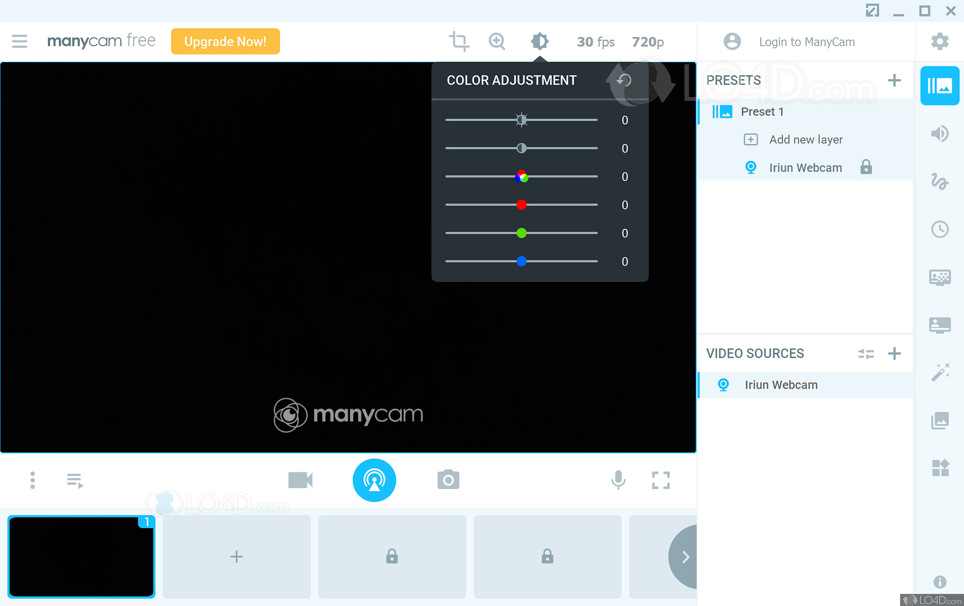The width and height of the screenshot is (964, 606).
Task: Click the zoom magnifier icon
Action: coord(497,41)
